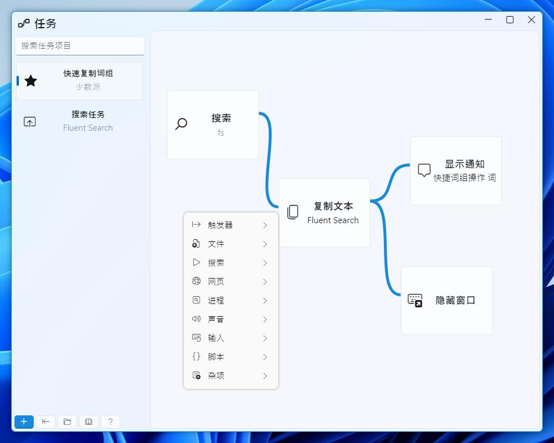554x443 pixels.
Task: Expand the 搜索 submenu chevron in the menu
Action: click(x=265, y=263)
